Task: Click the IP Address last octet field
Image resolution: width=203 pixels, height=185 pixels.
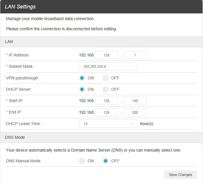Action: 135,55
